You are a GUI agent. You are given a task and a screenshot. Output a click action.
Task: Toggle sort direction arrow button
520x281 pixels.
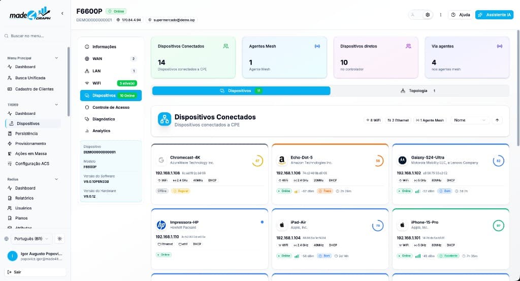point(497,120)
